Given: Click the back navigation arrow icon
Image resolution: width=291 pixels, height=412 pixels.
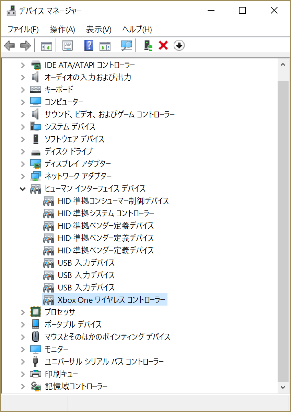Looking at the screenshot, I should pyautogui.click(x=9, y=45).
